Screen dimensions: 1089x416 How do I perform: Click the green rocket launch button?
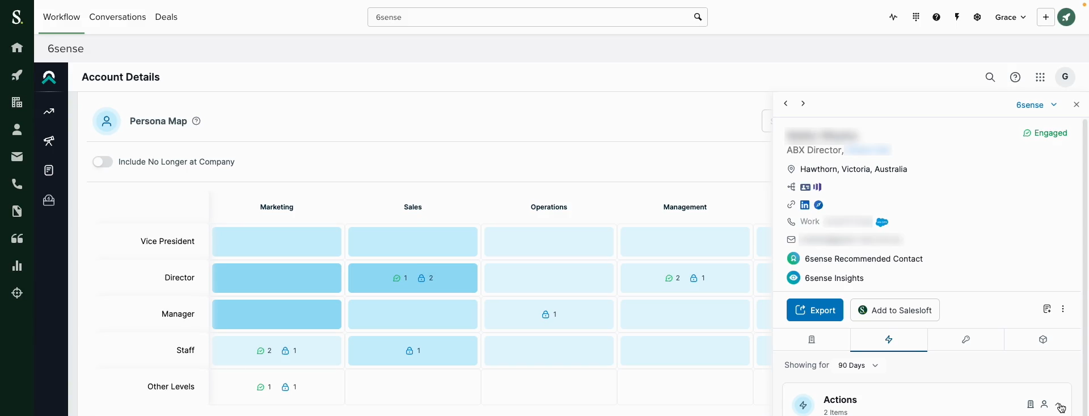pyautogui.click(x=1066, y=17)
